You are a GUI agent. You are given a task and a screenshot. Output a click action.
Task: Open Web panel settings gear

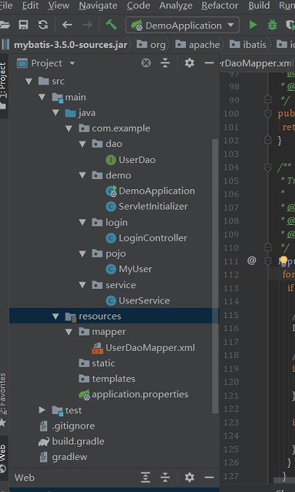(190, 477)
